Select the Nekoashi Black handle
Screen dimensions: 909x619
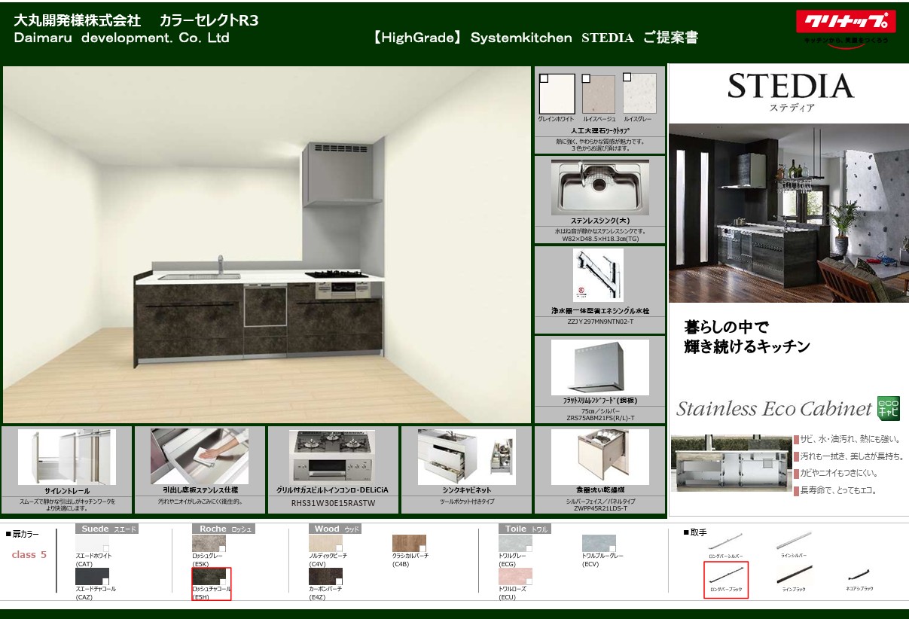pyautogui.click(x=859, y=578)
